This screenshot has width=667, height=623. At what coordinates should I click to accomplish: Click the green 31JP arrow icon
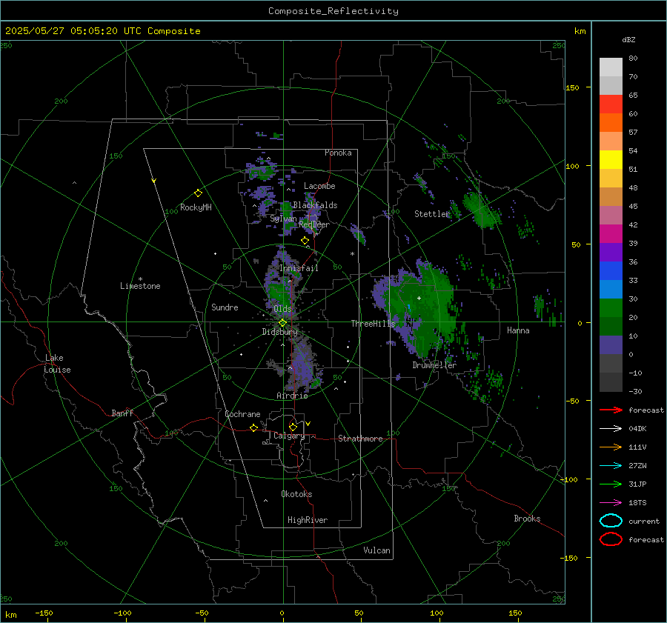click(x=611, y=484)
